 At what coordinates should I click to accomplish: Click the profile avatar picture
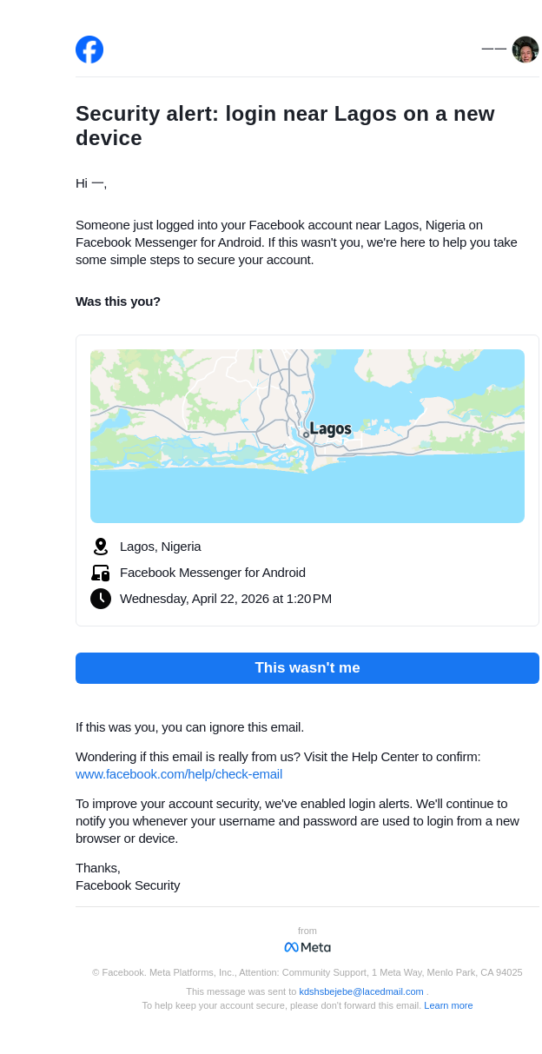(525, 50)
